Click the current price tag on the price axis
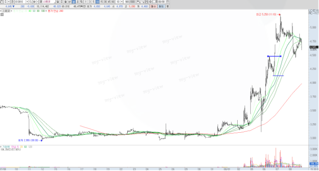The height and width of the screenshot is (171, 319). (314, 47)
